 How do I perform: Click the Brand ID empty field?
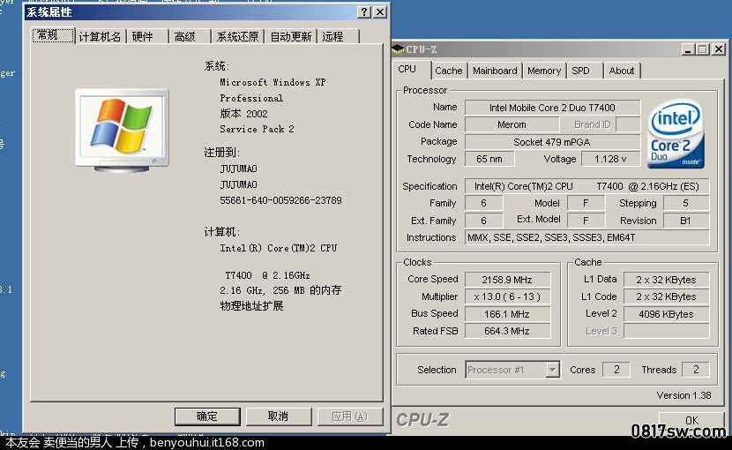click(628, 124)
